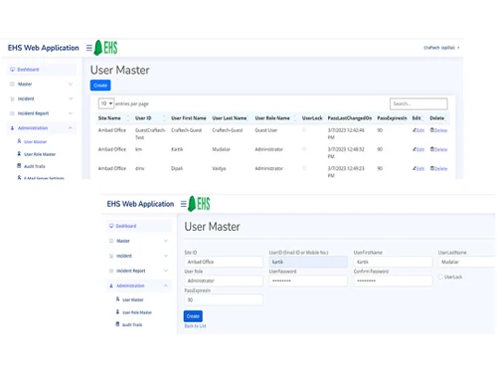The image size is (497, 373).
Task: Click the Site ID field in the form
Action: coord(224,262)
